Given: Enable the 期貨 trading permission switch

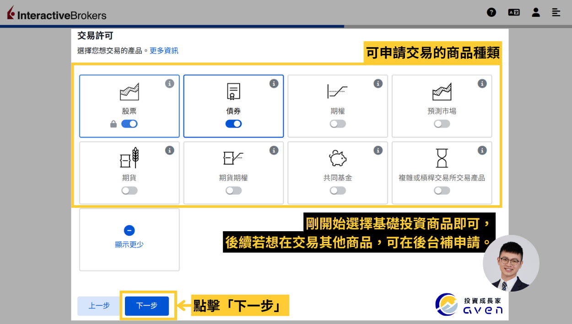Looking at the screenshot, I should [130, 191].
